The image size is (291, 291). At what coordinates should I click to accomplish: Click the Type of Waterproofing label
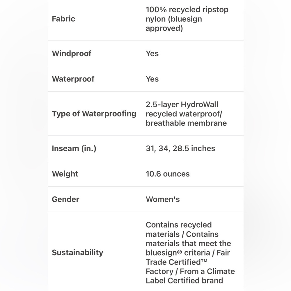tap(94, 113)
